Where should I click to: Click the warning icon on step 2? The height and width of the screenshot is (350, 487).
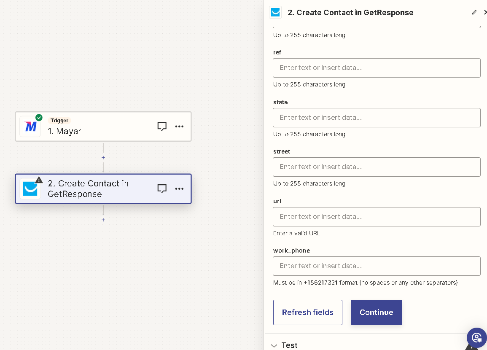39,180
